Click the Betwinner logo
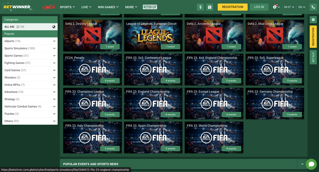 coord(17,7)
